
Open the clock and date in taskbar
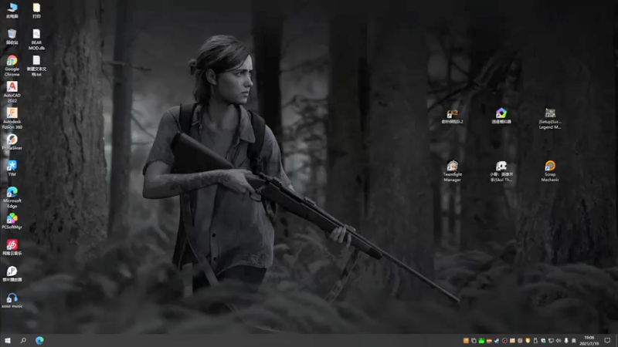[589, 341]
